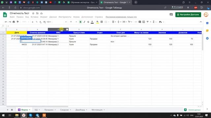Image resolution: width=211 pixels, height=118 pixels.
Task: Click the Move to folder icon
Action: tap(37, 13)
